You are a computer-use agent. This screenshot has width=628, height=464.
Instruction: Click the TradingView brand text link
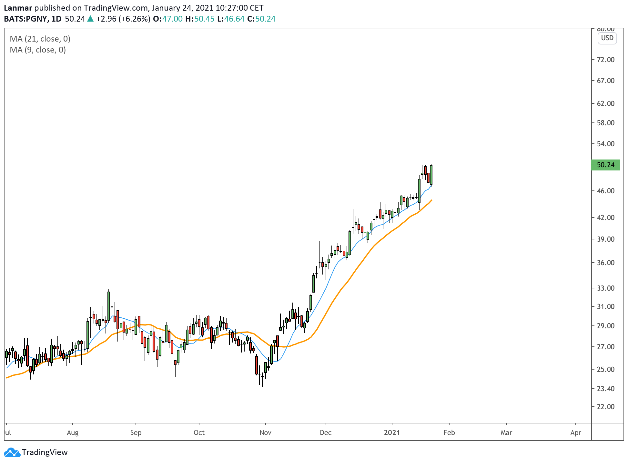click(x=45, y=452)
